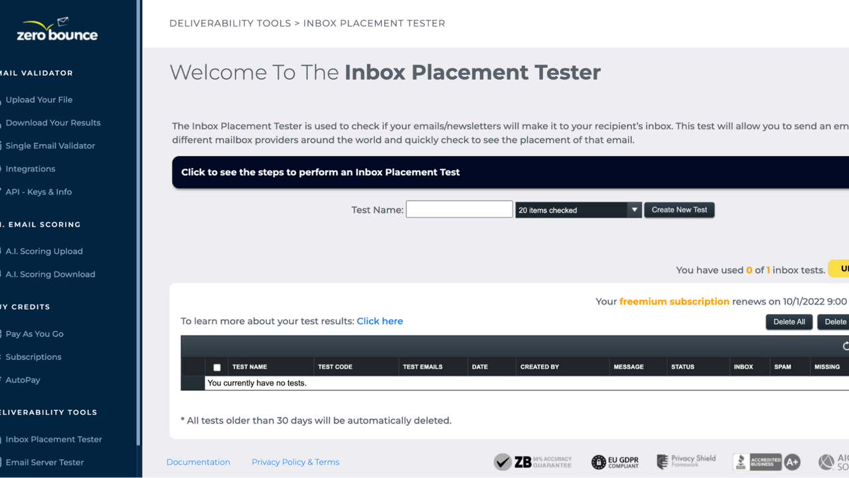Click the ZeroBounce logo
Image resolution: width=849 pixels, height=478 pixels.
coord(57,30)
